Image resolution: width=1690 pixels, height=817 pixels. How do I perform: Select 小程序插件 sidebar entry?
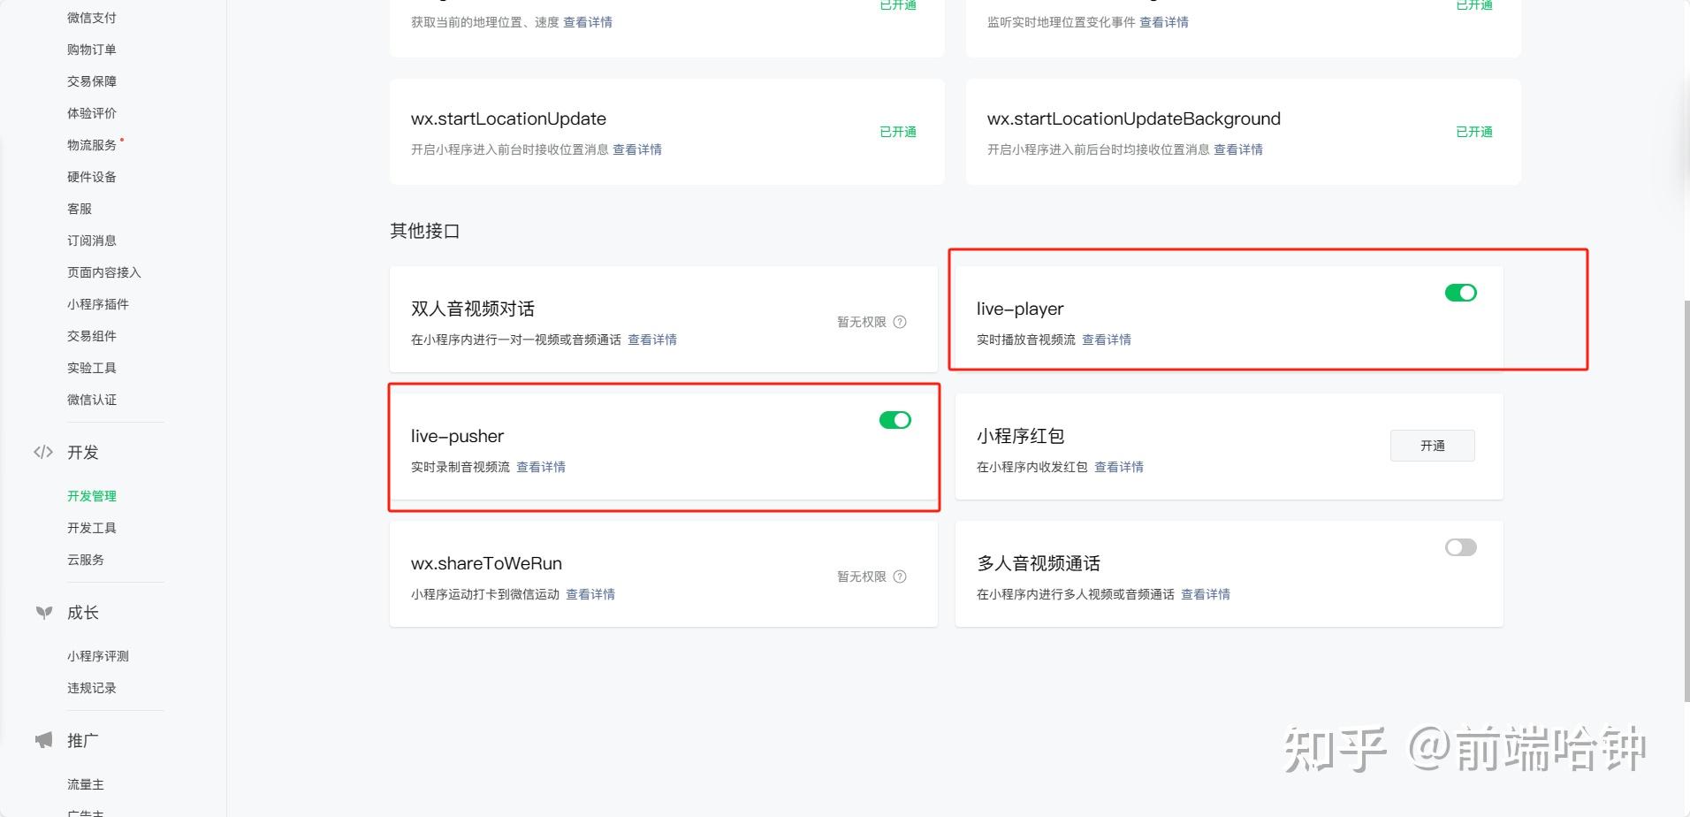click(x=97, y=303)
